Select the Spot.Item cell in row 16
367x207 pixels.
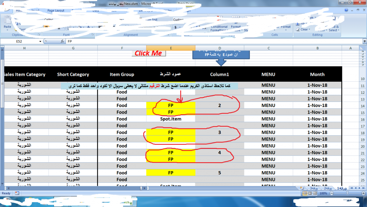point(171,119)
